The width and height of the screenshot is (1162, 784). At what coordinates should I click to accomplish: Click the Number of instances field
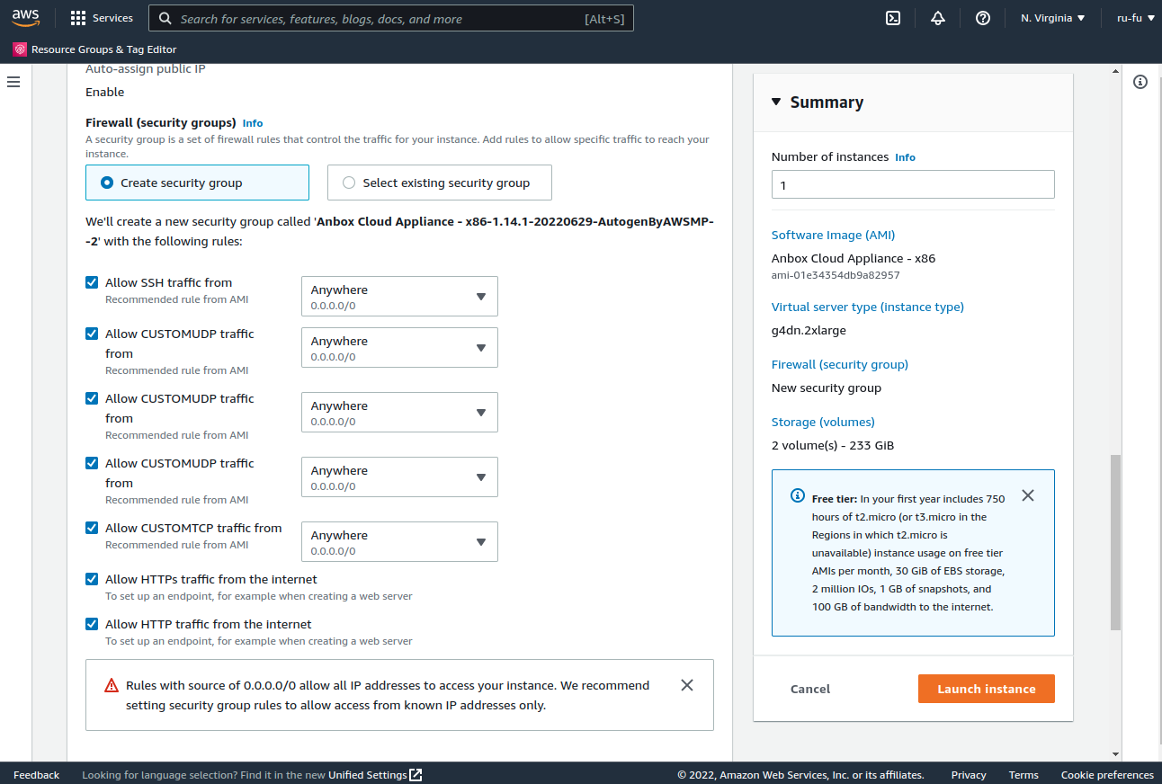click(913, 184)
